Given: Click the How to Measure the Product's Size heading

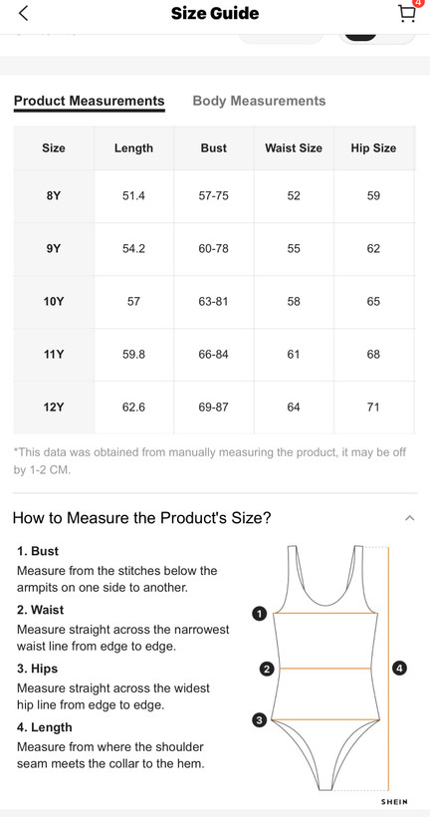Looking at the screenshot, I should click(x=141, y=518).
